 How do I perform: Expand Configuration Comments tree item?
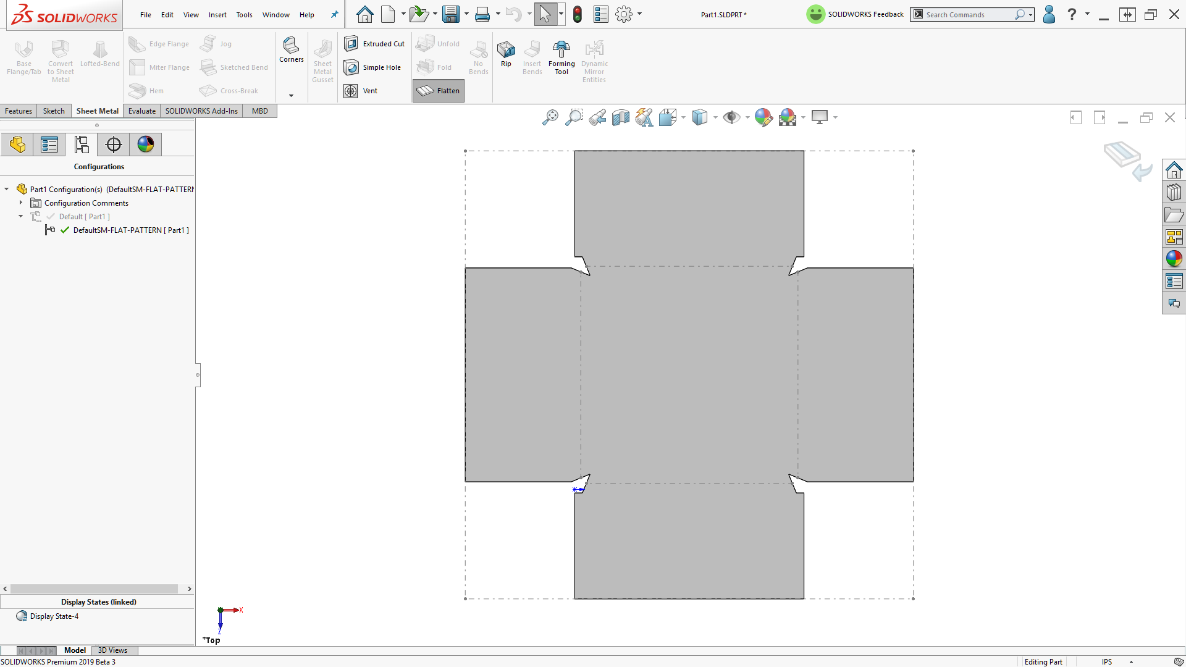[22, 203]
